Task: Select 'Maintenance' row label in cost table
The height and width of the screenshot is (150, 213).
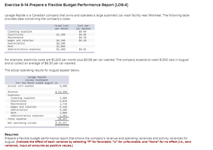Action: pos(16,37)
